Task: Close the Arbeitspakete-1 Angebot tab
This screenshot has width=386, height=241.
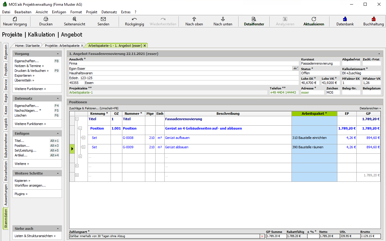Action: (x=145, y=46)
